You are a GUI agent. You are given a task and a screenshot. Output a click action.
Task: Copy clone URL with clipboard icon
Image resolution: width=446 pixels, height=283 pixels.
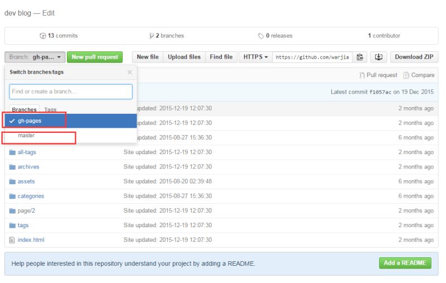(360, 57)
